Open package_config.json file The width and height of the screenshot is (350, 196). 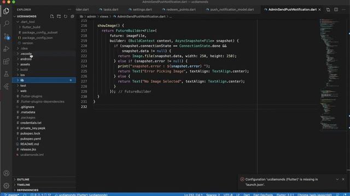(37, 38)
